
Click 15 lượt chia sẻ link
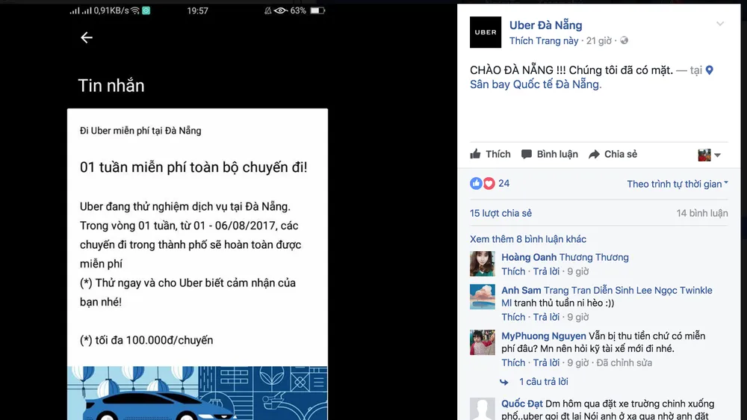[500, 213]
